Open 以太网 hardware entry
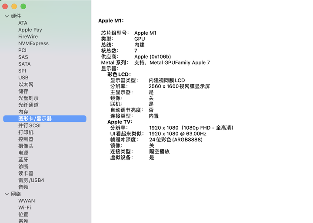This screenshot has height=223, width=313. [26, 85]
